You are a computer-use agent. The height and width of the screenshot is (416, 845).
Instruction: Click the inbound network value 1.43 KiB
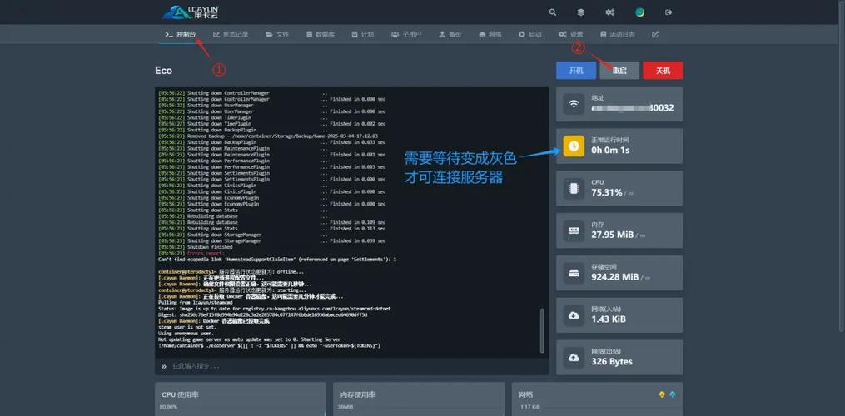(x=609, y=319)
